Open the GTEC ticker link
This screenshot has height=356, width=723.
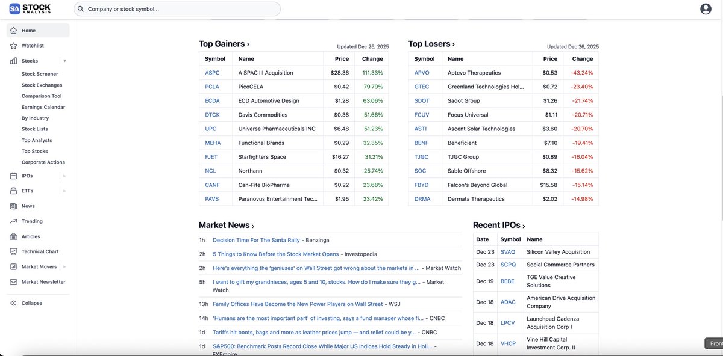coord(422,87)
